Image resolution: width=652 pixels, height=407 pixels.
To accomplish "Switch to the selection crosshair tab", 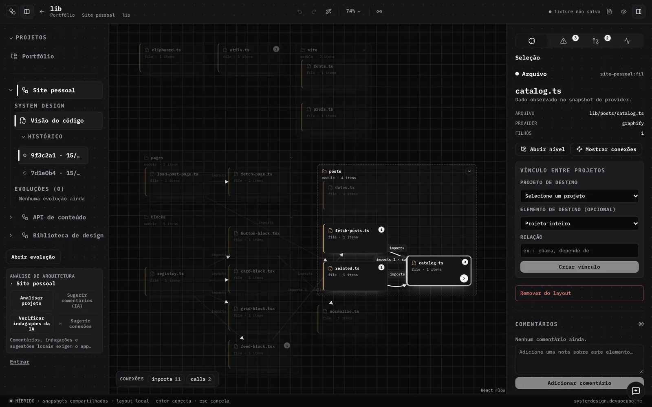I will tap(532, 41).
